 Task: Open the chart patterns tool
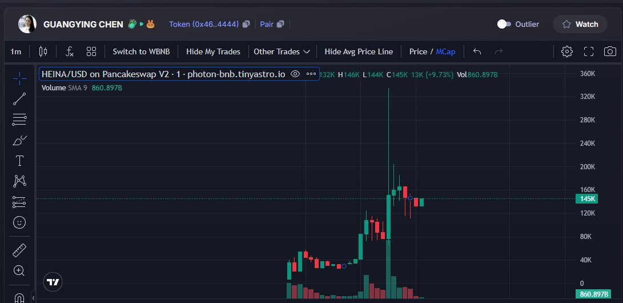[19, 181]
